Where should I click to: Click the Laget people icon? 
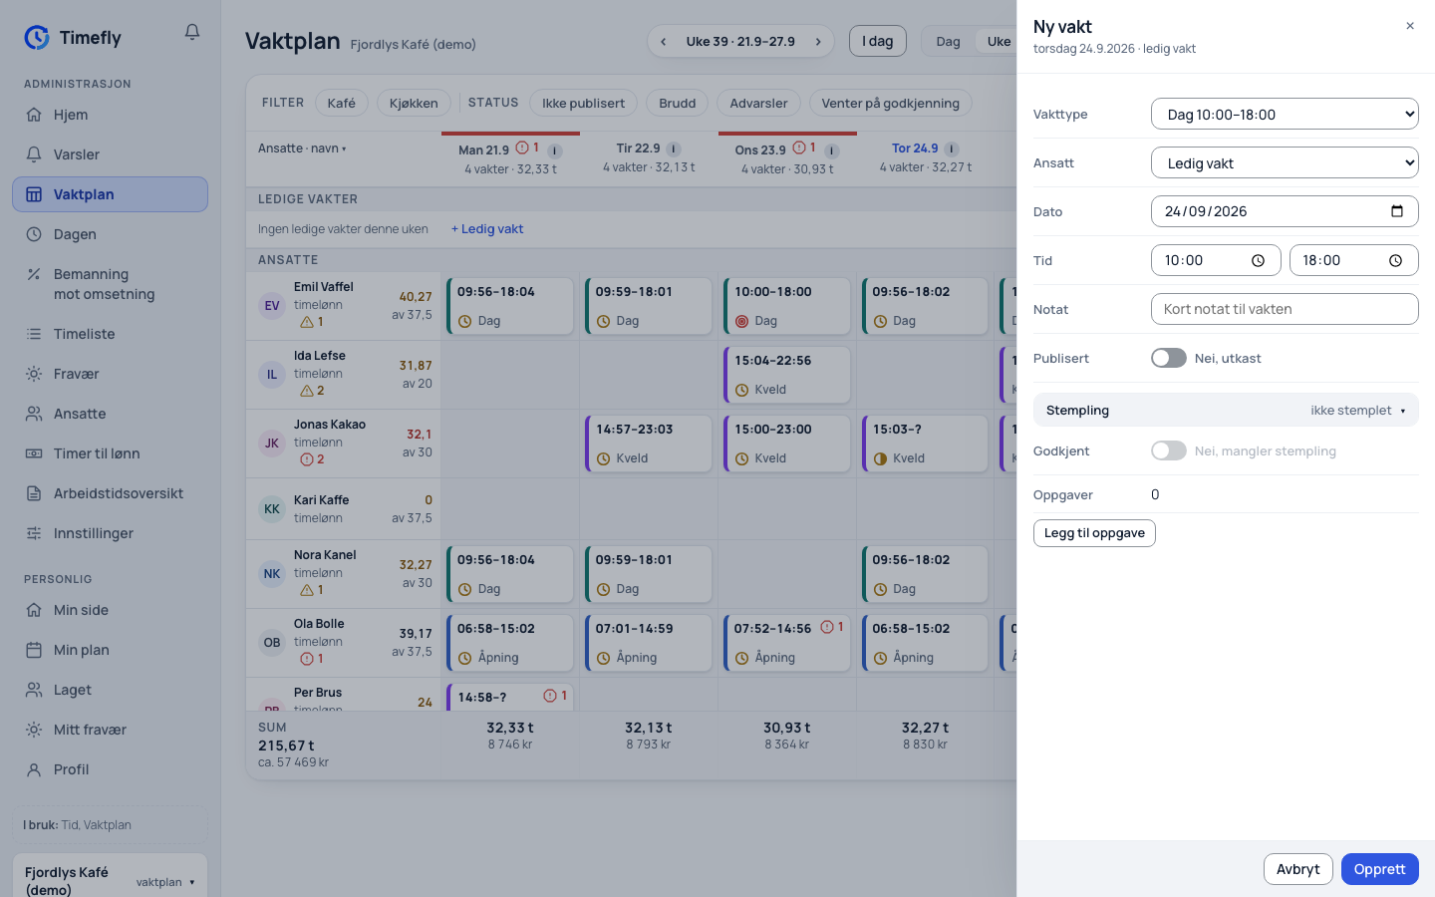click(x=34, y=690)
